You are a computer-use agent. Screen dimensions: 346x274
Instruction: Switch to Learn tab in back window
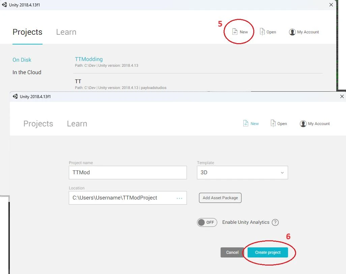pos(66,32)
